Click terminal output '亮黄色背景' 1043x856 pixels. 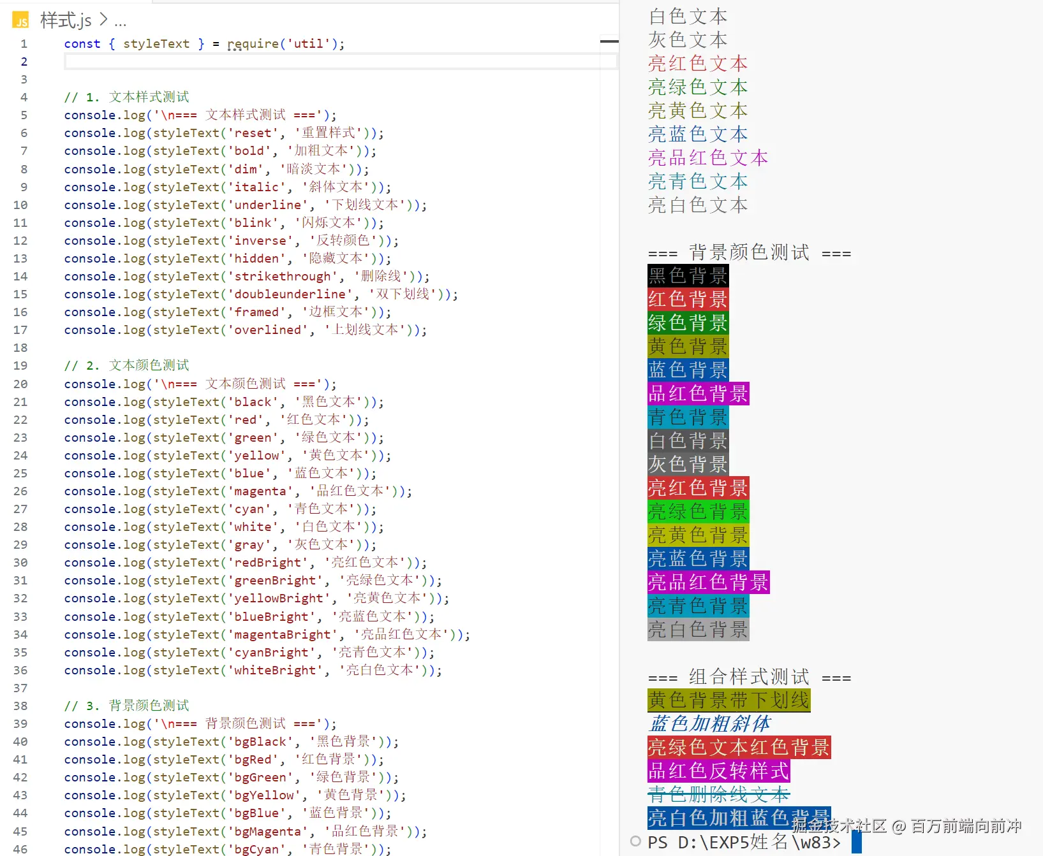point(699,535)
